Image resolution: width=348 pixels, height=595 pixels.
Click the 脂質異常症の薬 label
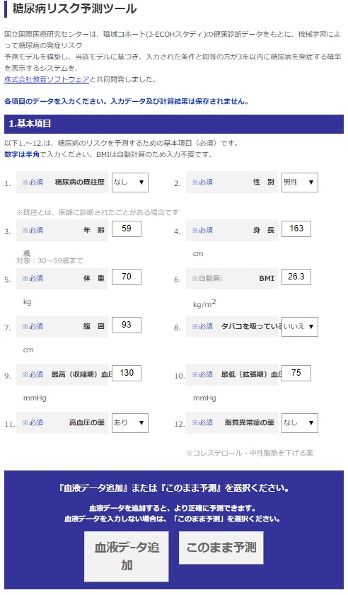click(x=249, y=422)
